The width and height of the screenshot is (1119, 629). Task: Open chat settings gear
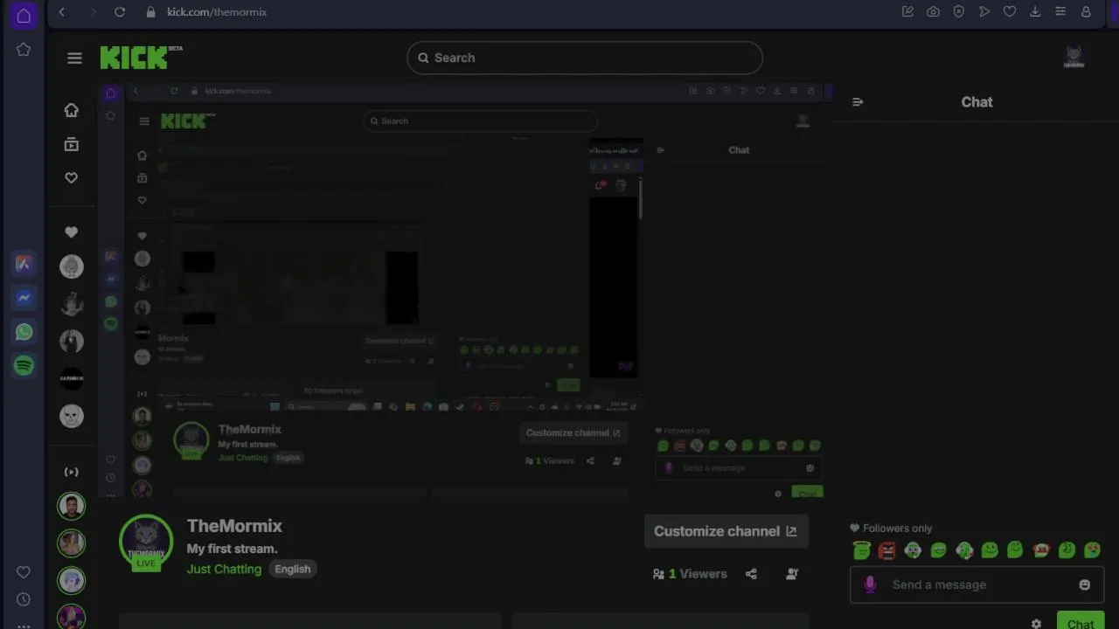click(1036, 624)
